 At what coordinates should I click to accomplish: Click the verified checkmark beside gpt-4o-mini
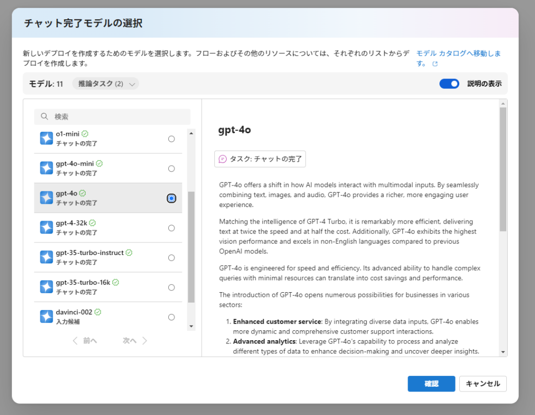point(99,164)
